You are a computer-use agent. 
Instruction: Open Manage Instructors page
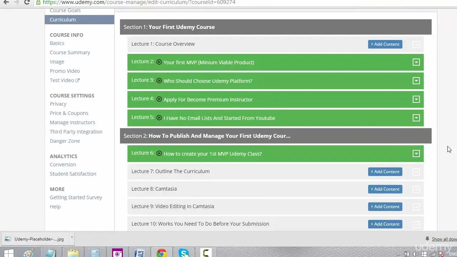[72, 122]
